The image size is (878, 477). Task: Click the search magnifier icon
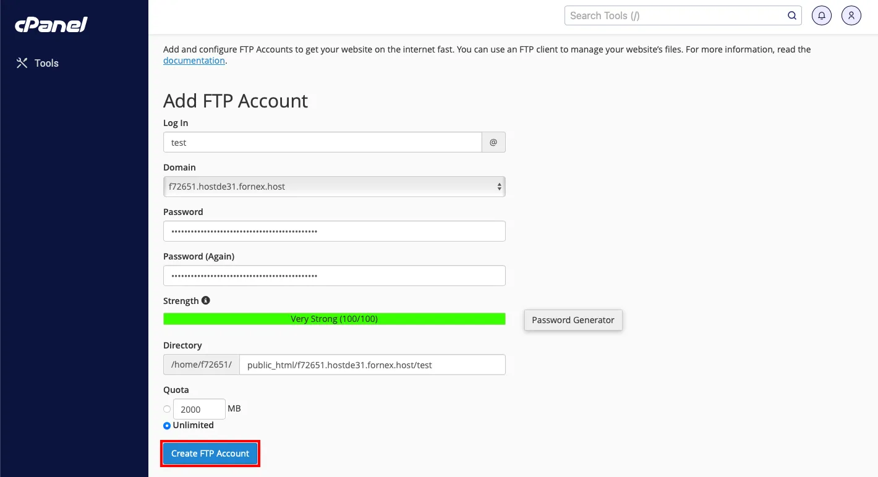792,16
